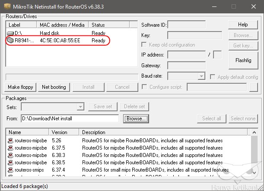Click the routeros-mipsbe 6.38.3 package icon
The width and height of the screenshot is (264, 191).
pyautogui.click(x=10, y=155)
